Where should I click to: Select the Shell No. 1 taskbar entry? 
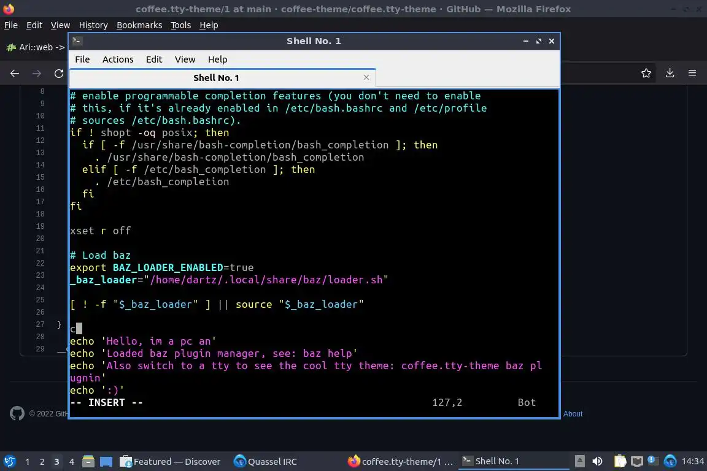click(514, 461)
